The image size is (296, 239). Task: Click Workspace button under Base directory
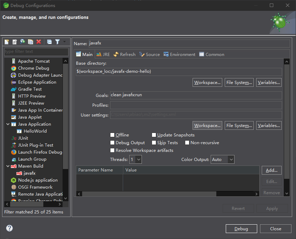coord(207,83)
